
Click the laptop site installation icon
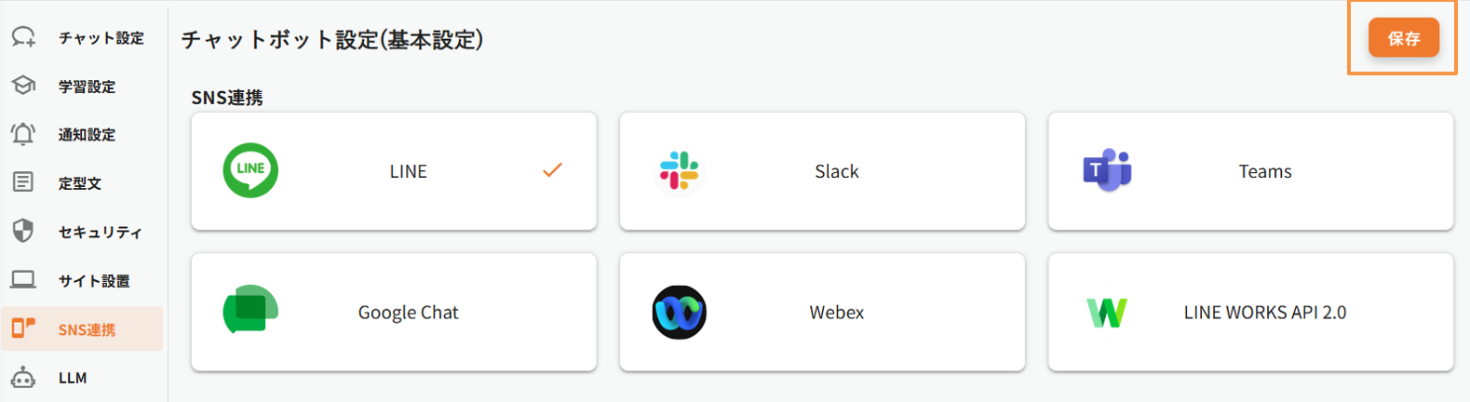23,280
